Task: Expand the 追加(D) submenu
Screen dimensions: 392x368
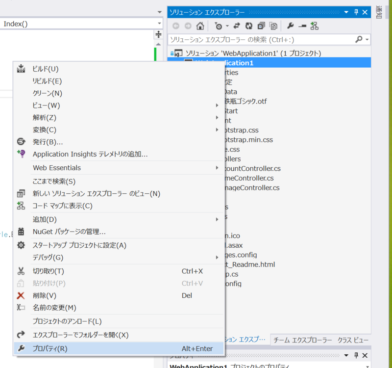Action: coord(119,219)
